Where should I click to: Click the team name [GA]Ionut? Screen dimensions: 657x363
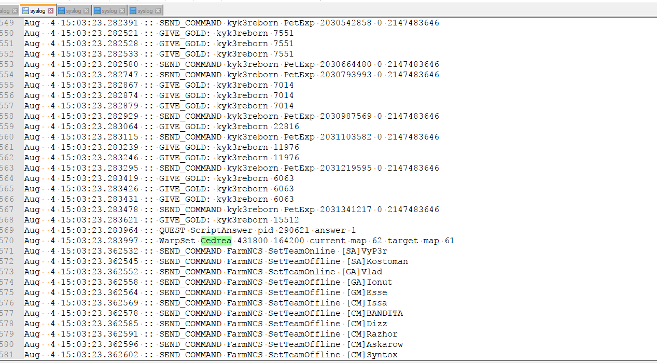coord(369,282)
